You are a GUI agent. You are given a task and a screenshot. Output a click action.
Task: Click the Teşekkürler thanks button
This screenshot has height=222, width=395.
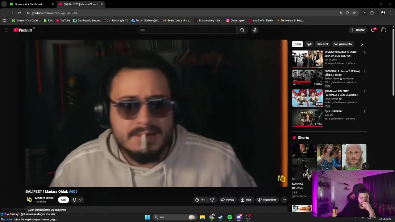(x=267, y=200)
